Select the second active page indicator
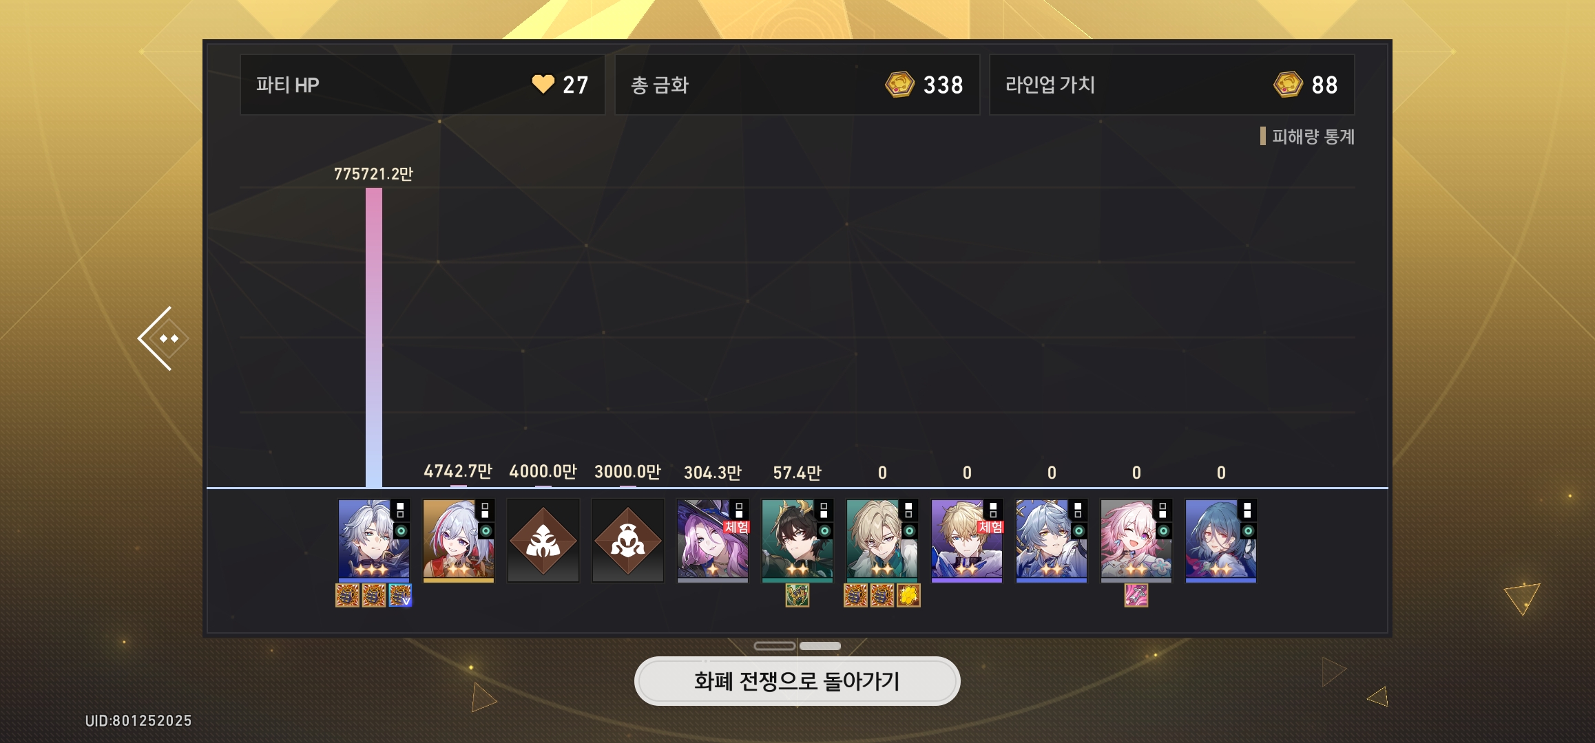This screenshot has width=1595, height=743. click(x=820, y=646)
